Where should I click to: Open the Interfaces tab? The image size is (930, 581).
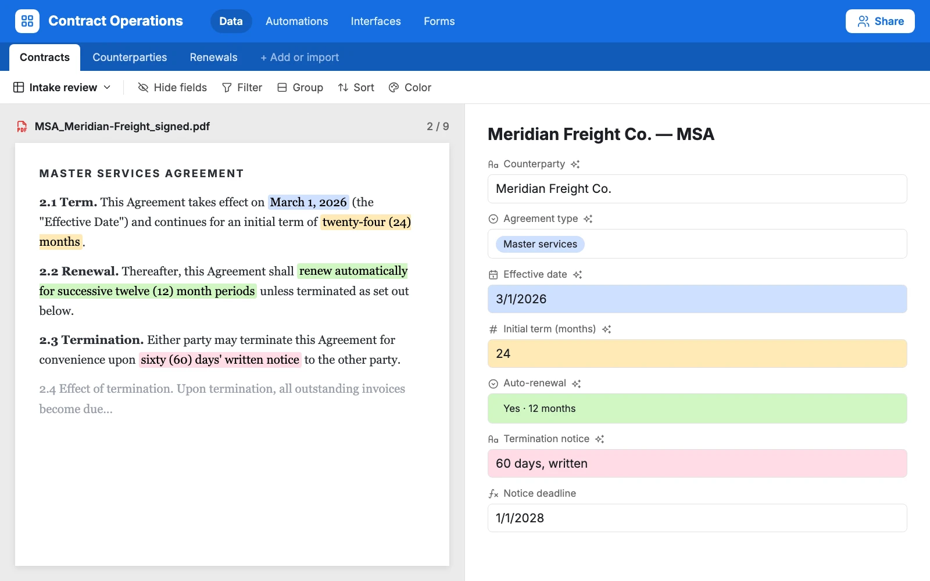click(x=376, y=21)
